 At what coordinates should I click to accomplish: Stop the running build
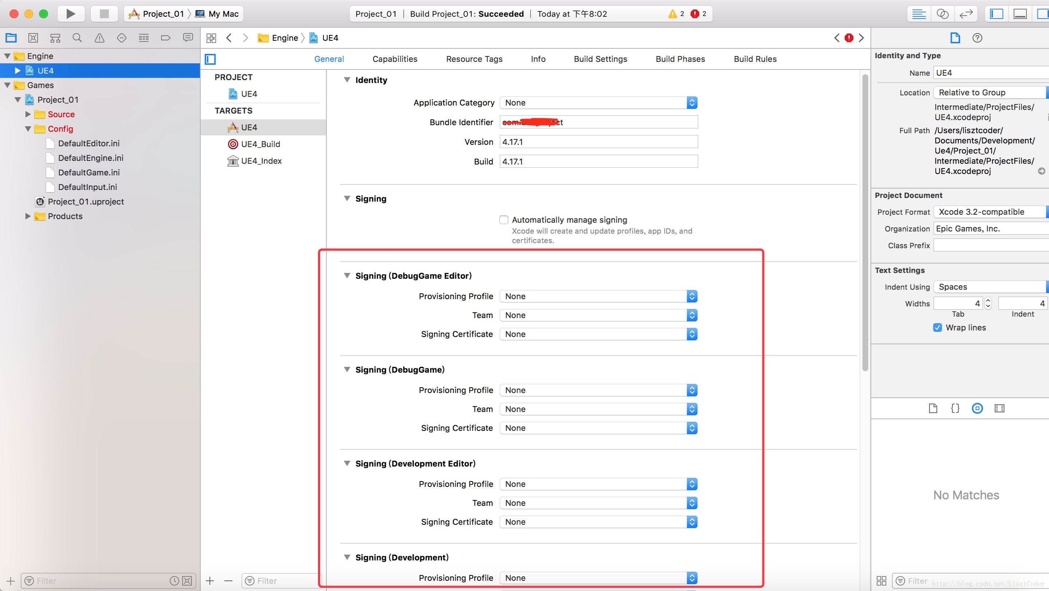point(104,14)
